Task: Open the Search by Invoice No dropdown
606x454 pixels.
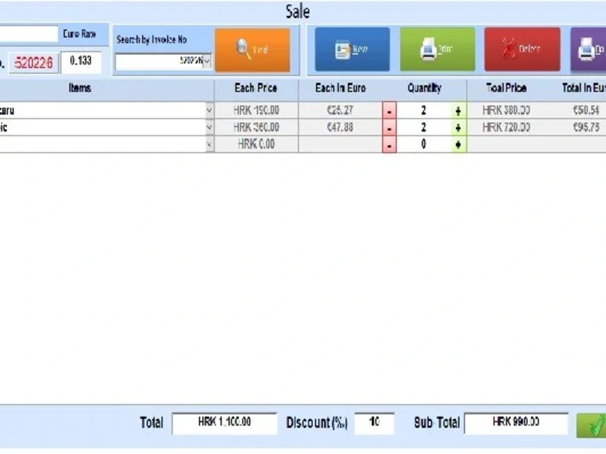Action: 207,61
